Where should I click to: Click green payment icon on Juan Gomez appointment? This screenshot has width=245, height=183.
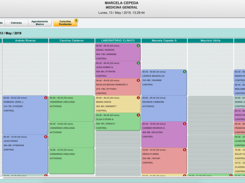138,63
